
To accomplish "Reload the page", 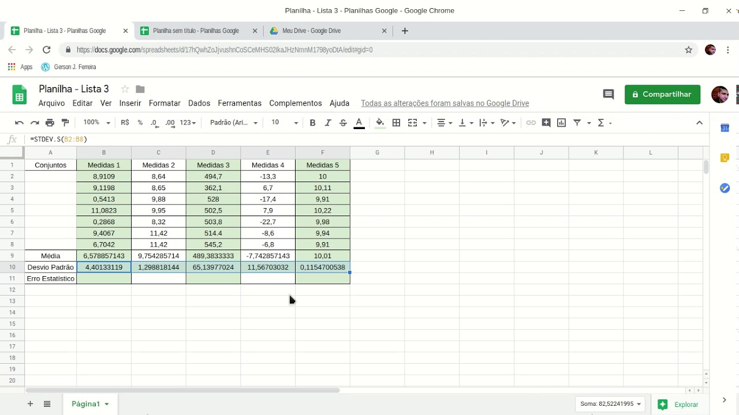I will [x=47, y=50].
